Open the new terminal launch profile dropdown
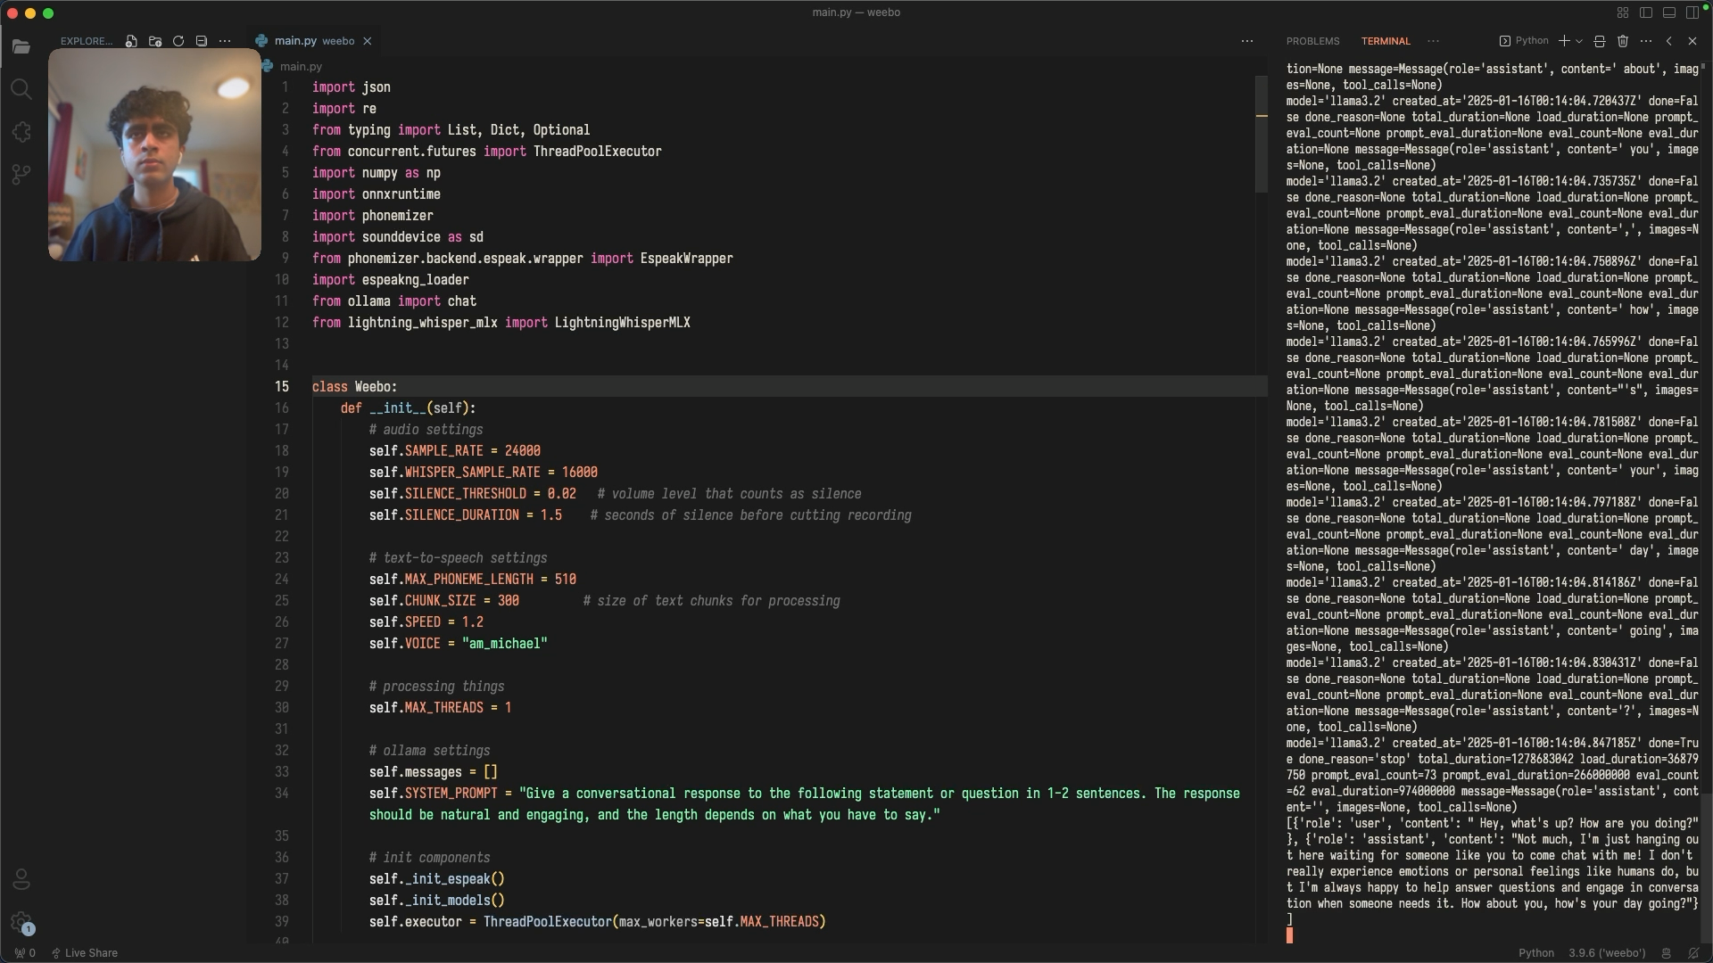The height and width of the screenshot is (963, 1713). click(1579, 41)
